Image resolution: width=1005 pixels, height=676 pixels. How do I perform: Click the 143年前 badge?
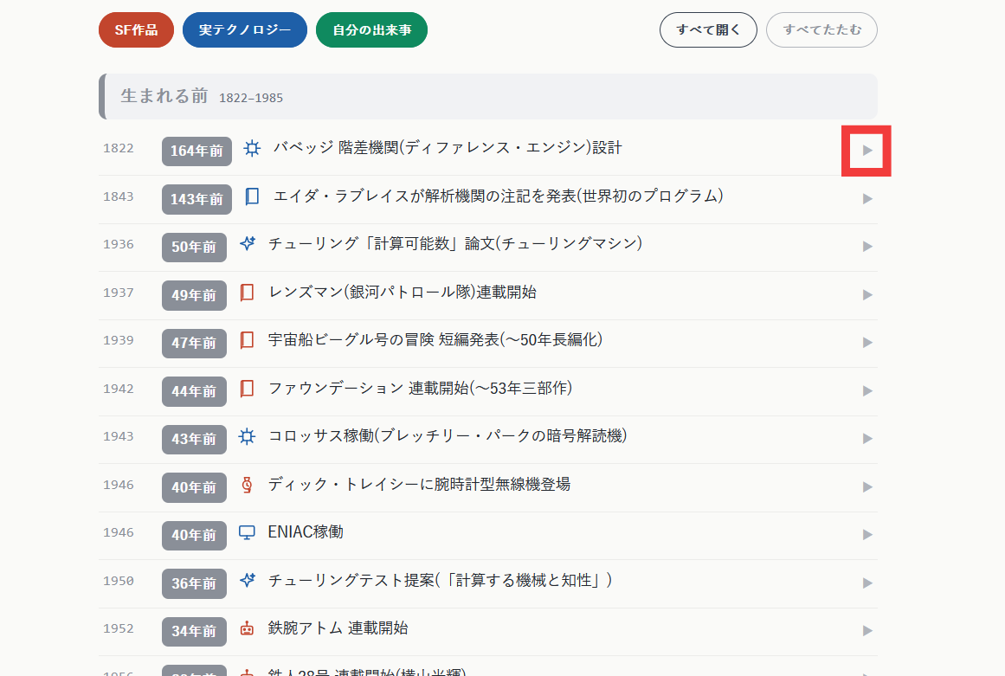(196, 199)
